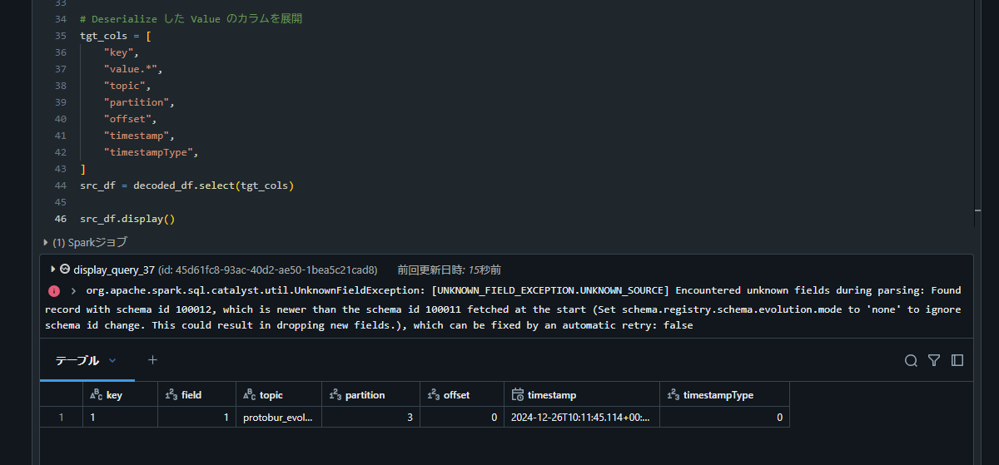
Task: Click the 前回更新日時 15秒前 status text
Action: point(449,270)
